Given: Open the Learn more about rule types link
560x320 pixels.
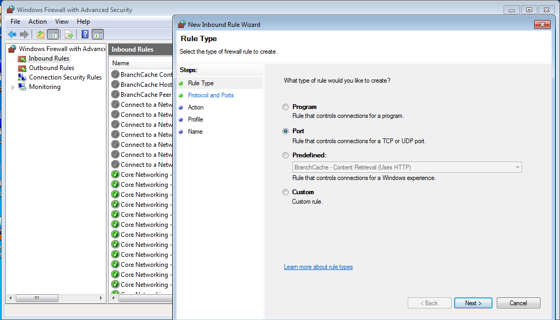Looking at the screenshot, I should [318, 267].
